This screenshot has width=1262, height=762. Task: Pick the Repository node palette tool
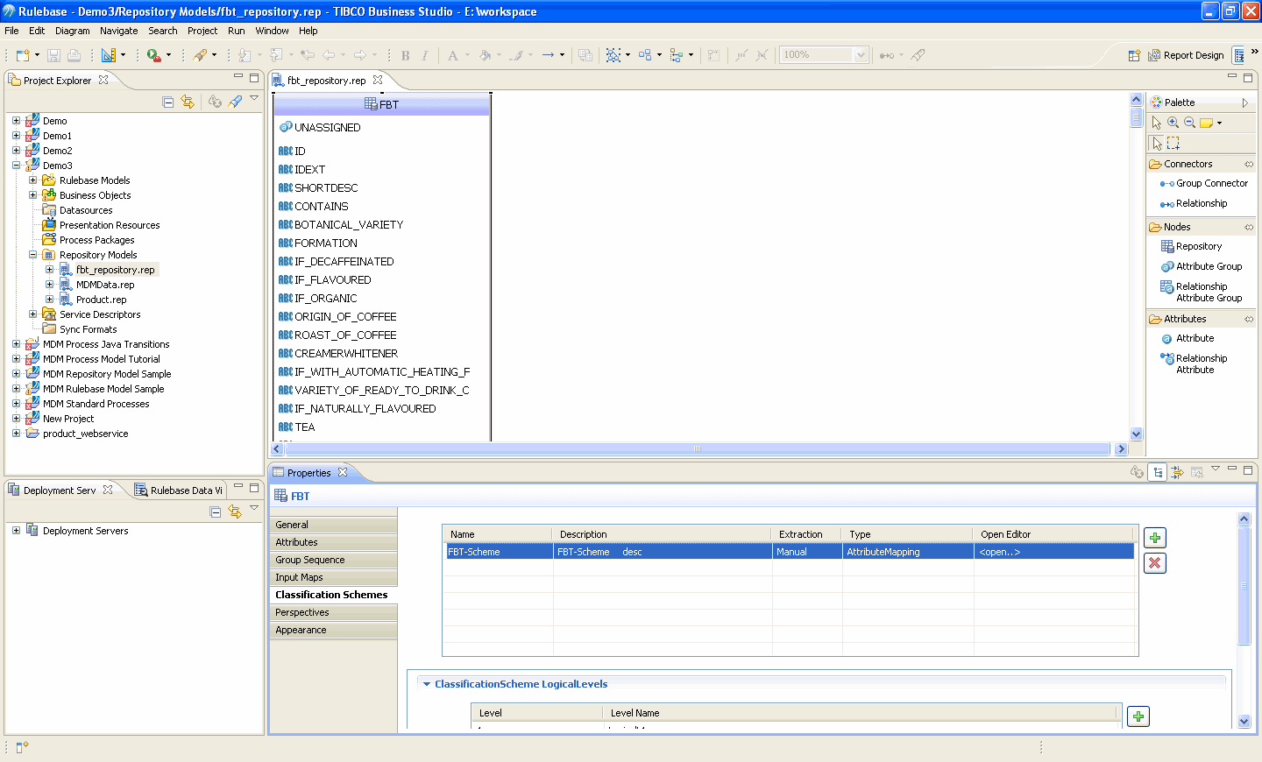[1191, 246]
